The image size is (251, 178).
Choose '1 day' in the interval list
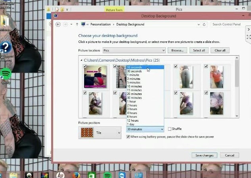click(x=130, y=124)
